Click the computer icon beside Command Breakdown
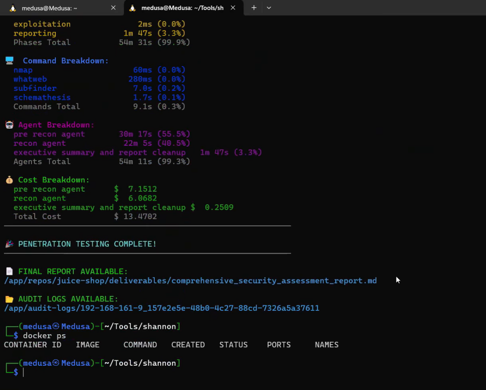 click(x=9, y=60)
